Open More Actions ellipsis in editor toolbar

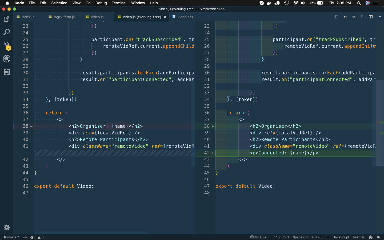point(379,17)
